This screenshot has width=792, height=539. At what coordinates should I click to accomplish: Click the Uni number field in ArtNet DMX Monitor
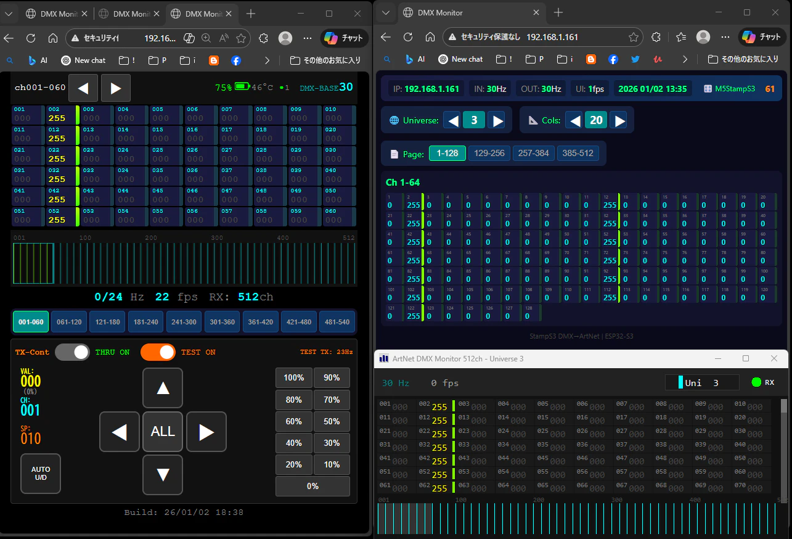[x=702, y=383]
